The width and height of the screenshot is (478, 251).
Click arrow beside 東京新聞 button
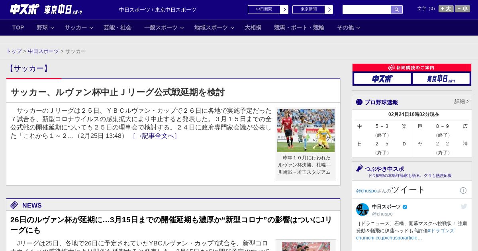[329, 10]
